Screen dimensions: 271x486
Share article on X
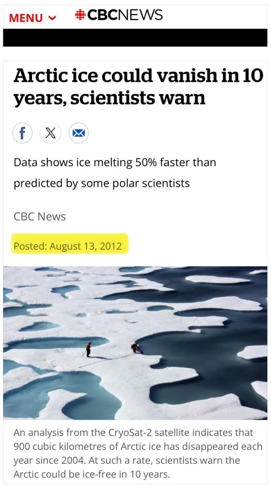tap(50, 133)
